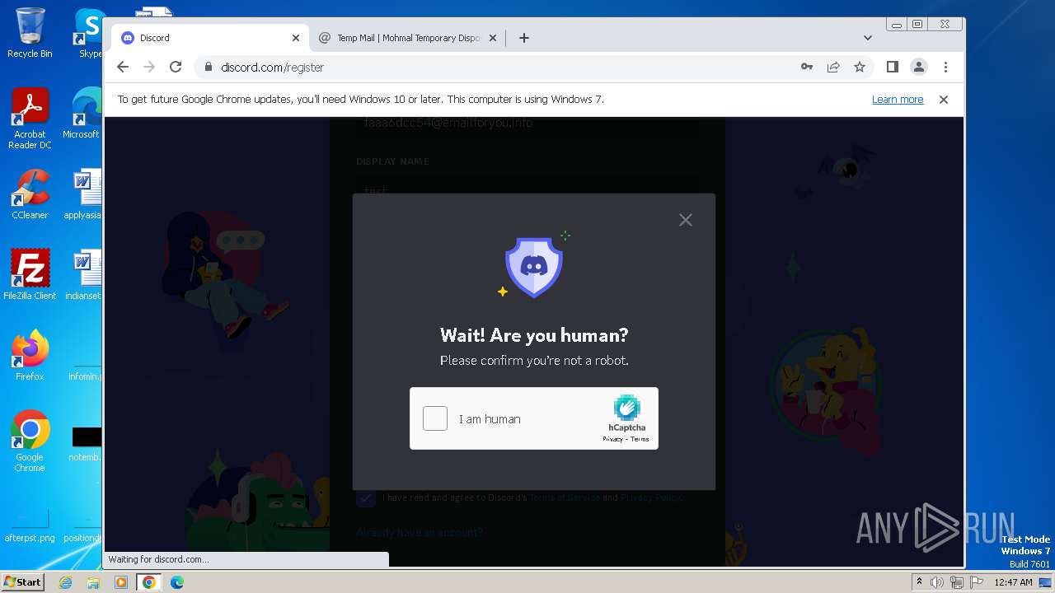Image resolution: width=1055 pixels, height=593 pixels.
Task: Open Microsoft Edge from the taskbar
Action: coord(177,582)
